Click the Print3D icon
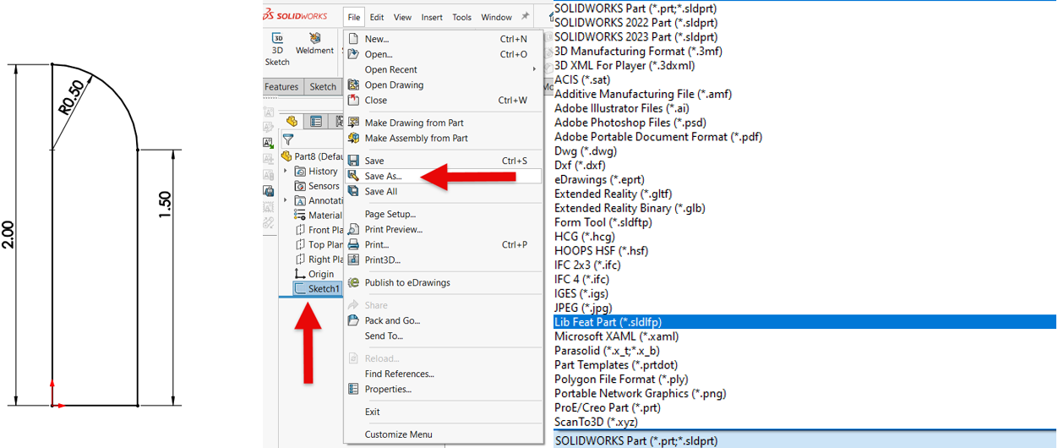Screen dimensions: 1058x448 [353, 260]
